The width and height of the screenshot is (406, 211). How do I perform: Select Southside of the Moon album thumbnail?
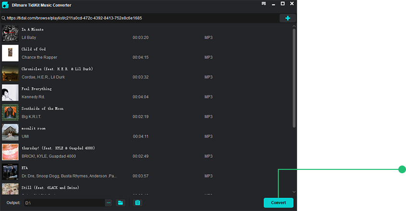pos(11,112)
